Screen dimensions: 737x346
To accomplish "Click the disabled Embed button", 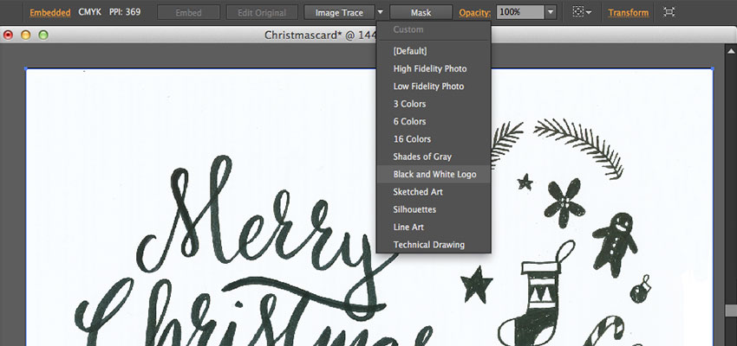I will click(x=188, y=13).
